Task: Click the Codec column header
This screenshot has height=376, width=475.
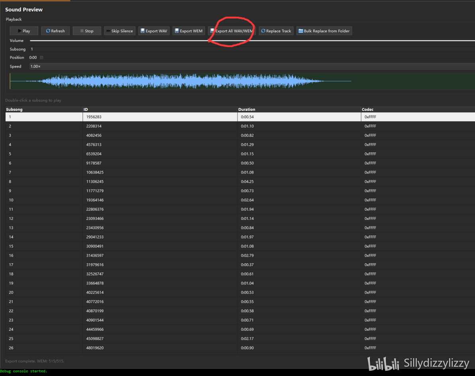Action: pos(418,109)
